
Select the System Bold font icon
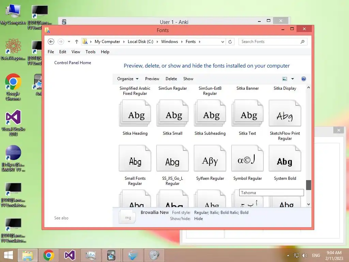click(x=285, y=158)
